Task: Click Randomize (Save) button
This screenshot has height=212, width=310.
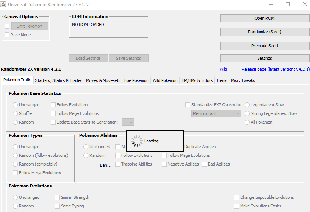Action: click(x=265, y=32)
